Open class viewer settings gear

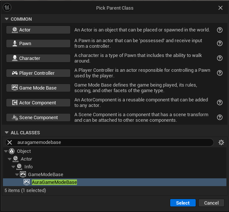click(x=221, y=142)
